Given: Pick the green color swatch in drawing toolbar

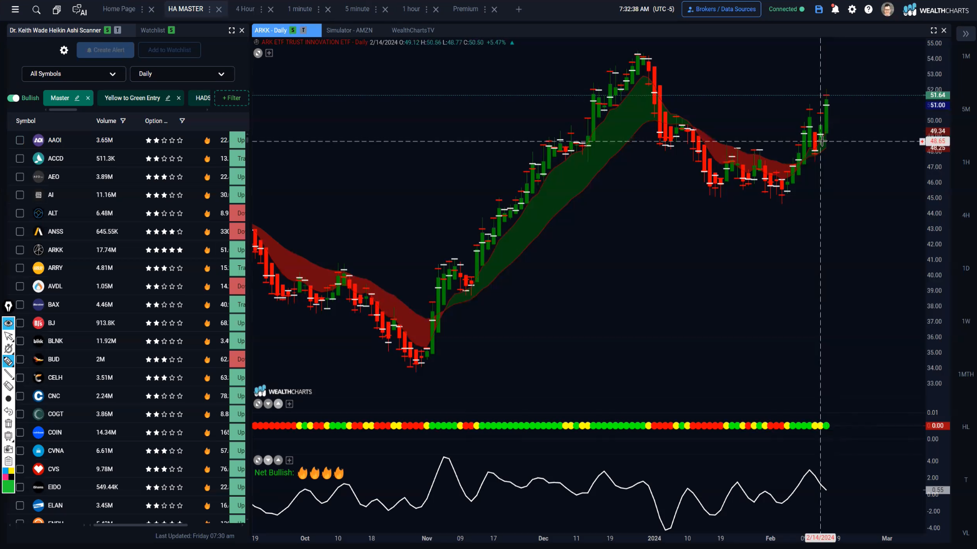Looking at the screenshot, I should (x=8, y=486).
